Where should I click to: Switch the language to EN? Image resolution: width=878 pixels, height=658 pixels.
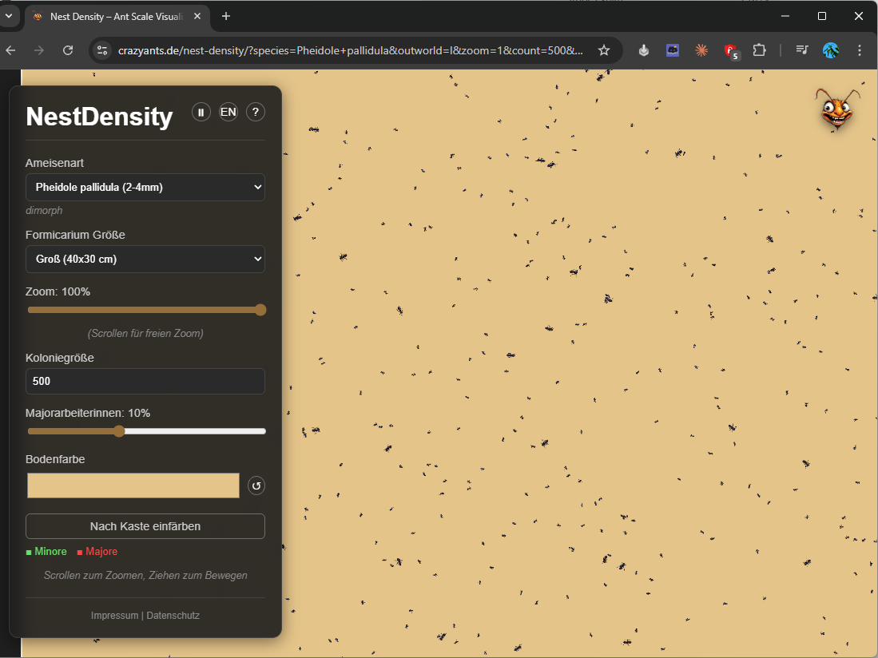click(x=228, y=112)
